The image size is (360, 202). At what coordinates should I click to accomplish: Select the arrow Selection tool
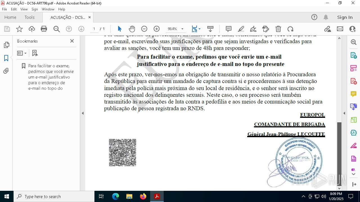tap(120, 29)
